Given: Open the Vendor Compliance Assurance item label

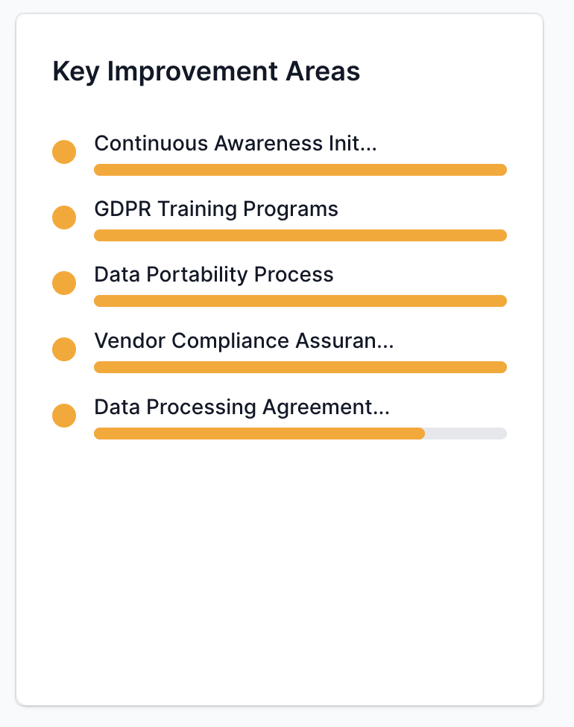Looking at the screenshot, I should click(243, 341).
